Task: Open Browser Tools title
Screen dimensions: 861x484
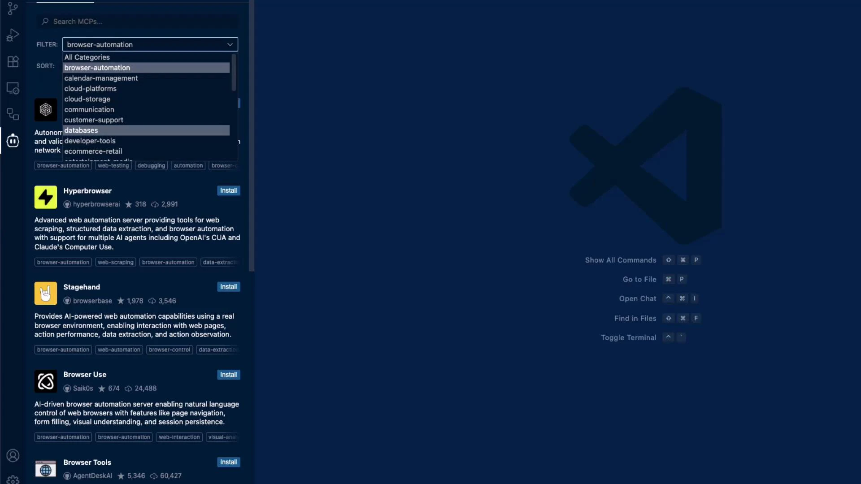Action: (87, 462)
